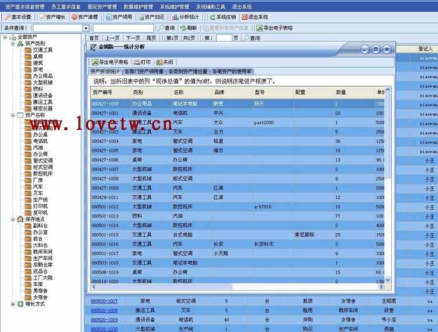Image resolution: width=438 pixels, height=332 pixels.
Task: Select the 女宿舍 folder in the tree
Action: 37,298
